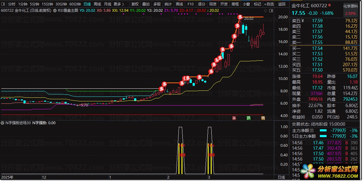The width and height of the screenshot is (363, 181).
Task: Click the +自选 add to watchlist button
Action: [x=269, y=4]
